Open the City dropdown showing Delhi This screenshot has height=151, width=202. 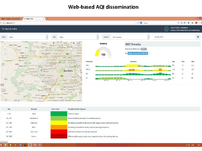(x=78, y=37)
